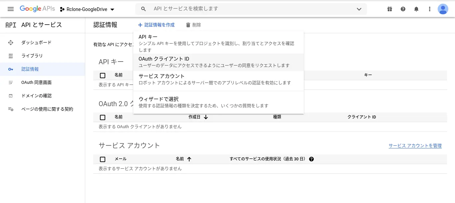
Task: Open the help question mark icon
Action: [x=403, y=9]
